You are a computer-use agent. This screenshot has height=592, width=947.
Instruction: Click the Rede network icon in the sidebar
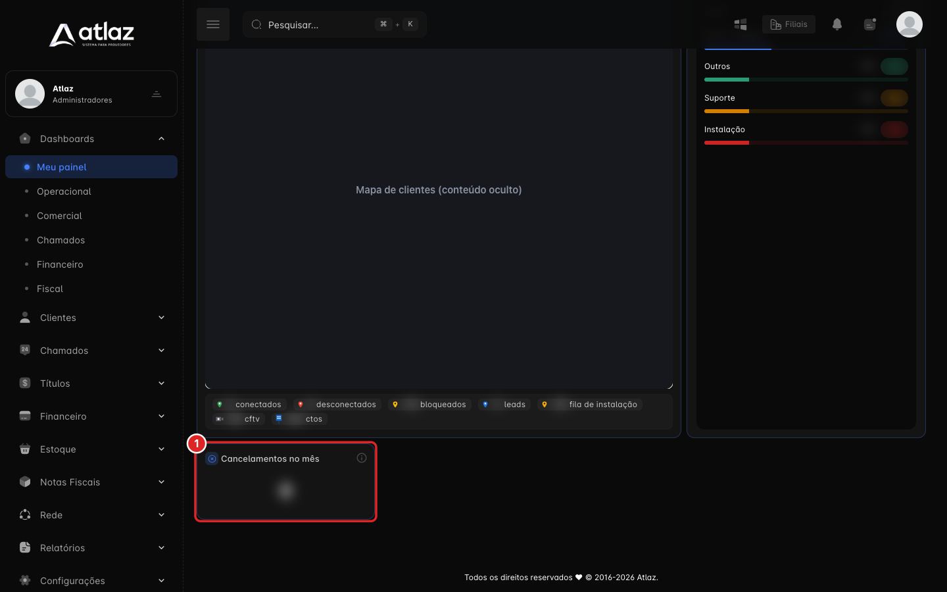tap(25, 514)
